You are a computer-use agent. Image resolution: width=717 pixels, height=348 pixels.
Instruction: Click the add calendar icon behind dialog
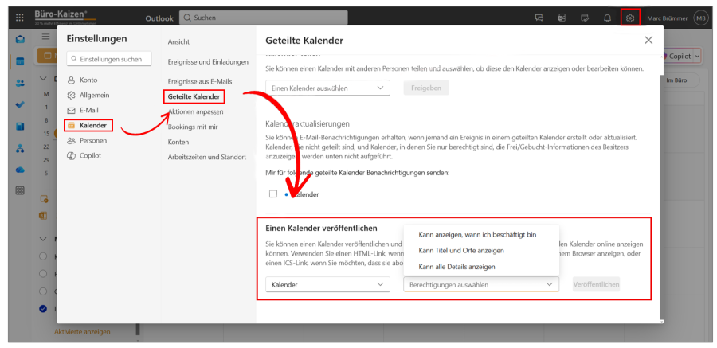[45, 199]
